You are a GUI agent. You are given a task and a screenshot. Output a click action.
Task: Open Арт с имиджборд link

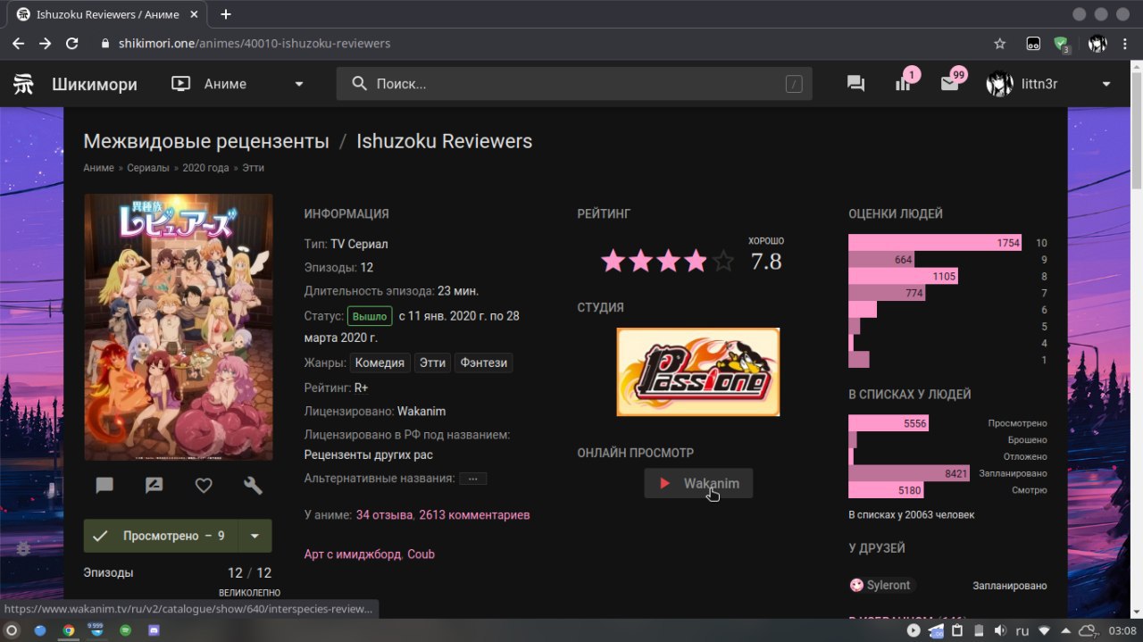[353, 554]
